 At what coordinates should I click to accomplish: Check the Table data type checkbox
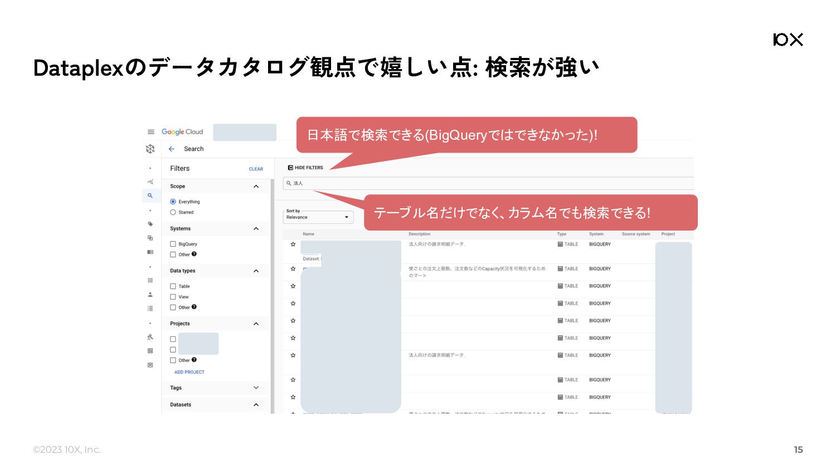tap(173, 286)
